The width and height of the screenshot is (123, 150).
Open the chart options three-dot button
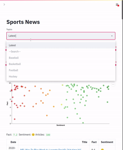[x=113, y=84]
